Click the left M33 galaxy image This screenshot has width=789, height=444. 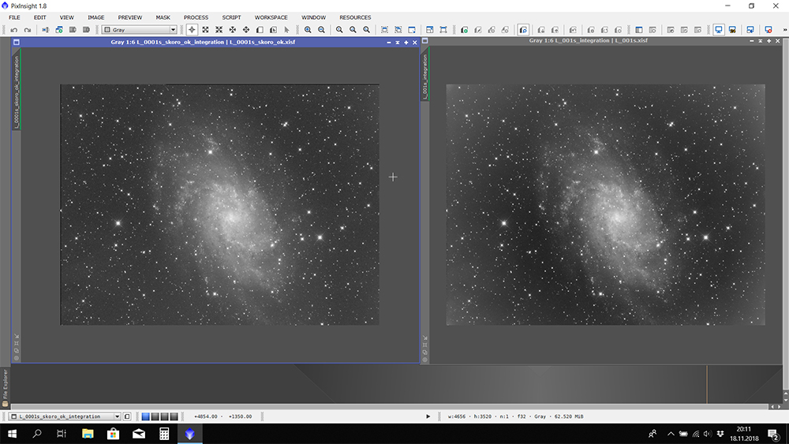[x=219, y=204]
